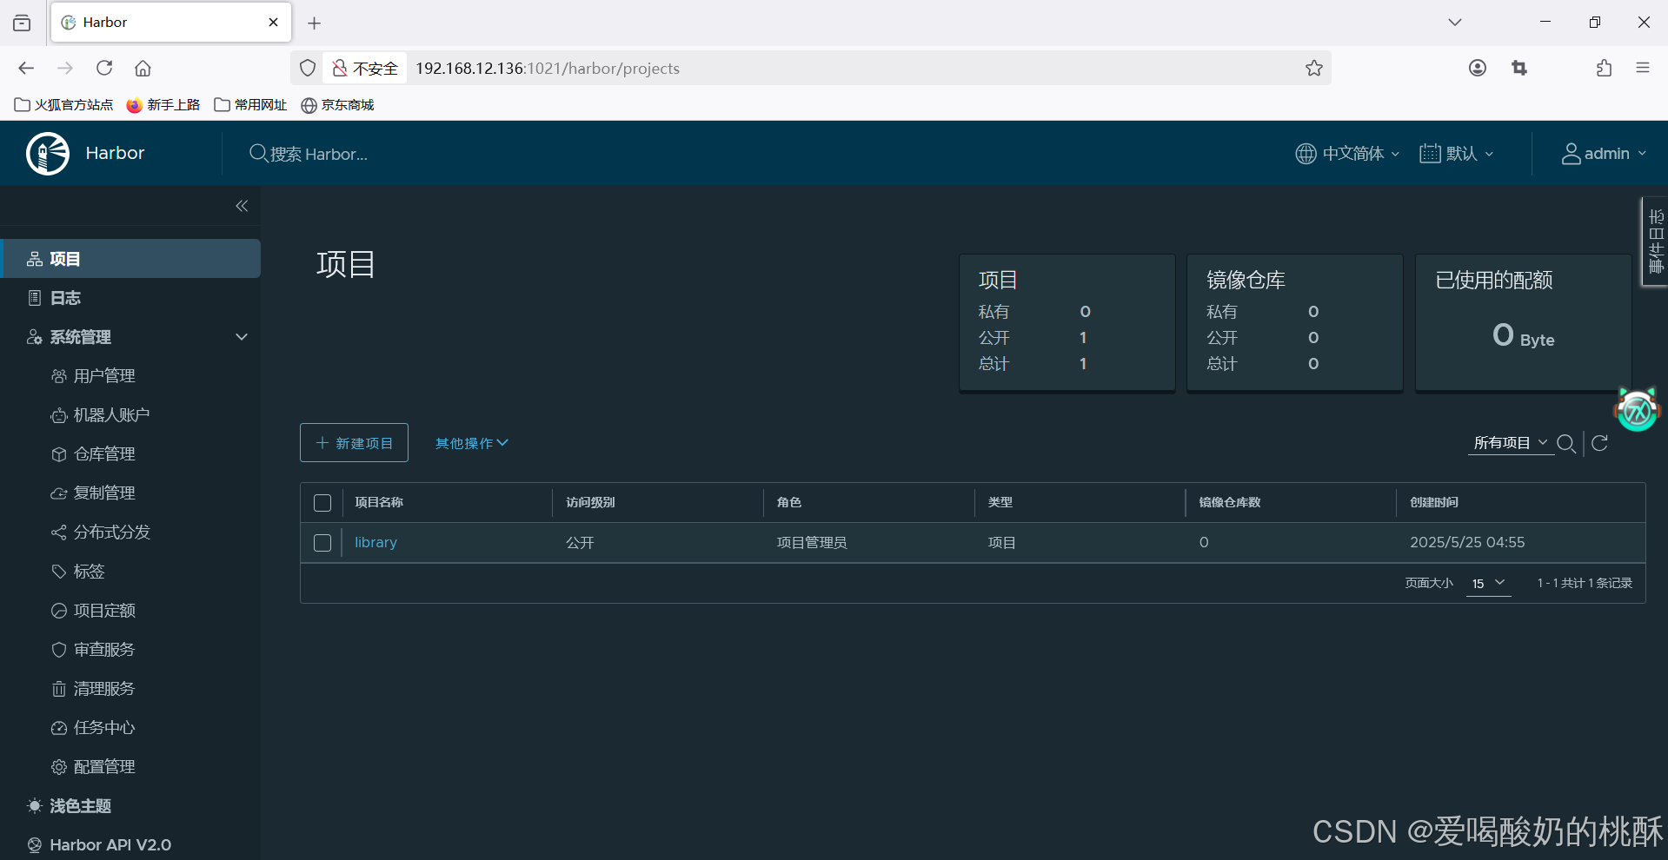Click the Harbor logo icon
This screenshot has height=860, width=1668.
(x=48, y=154)
